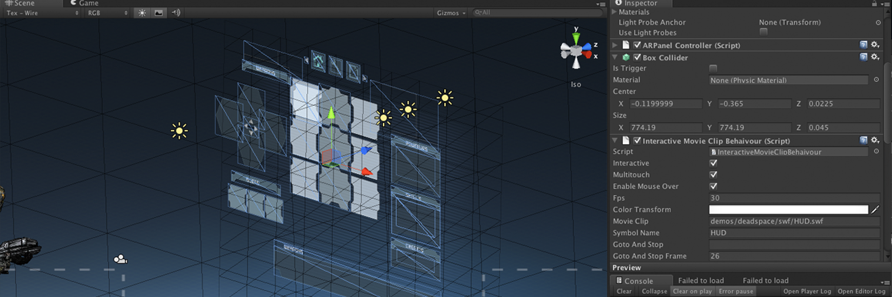Toggle Collapse in the Console toolbar
892x297 pixels.
654,291
